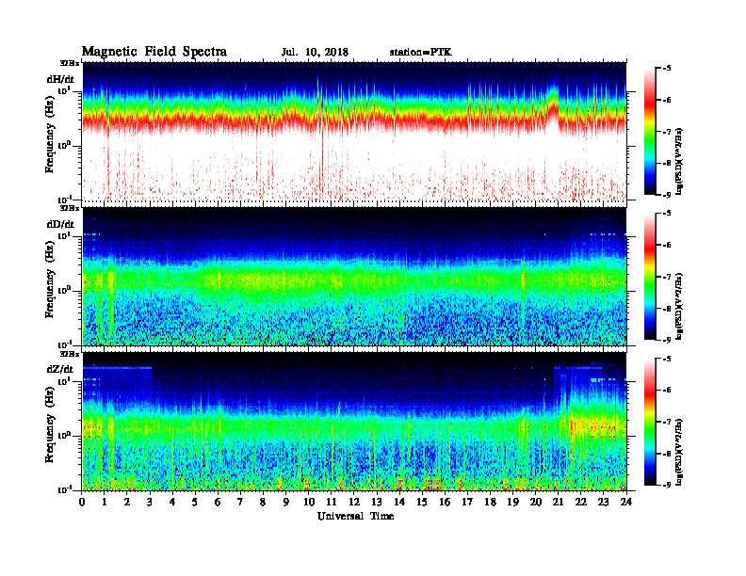Click hour tick label "6" on time axis
Image resolution: width=746 pixels, height=576 pixels.
click(218, 502)
